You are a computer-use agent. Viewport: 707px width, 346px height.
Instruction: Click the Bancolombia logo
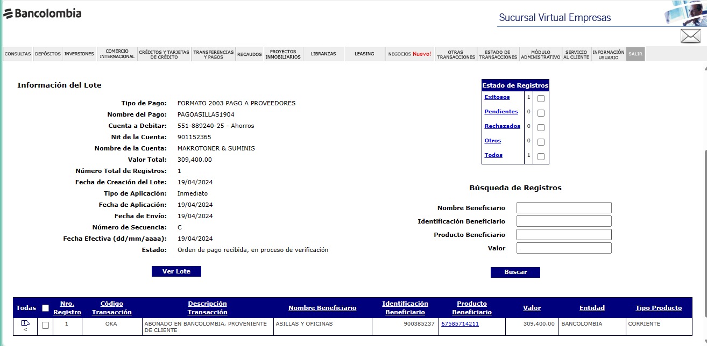tap(43, 13)
